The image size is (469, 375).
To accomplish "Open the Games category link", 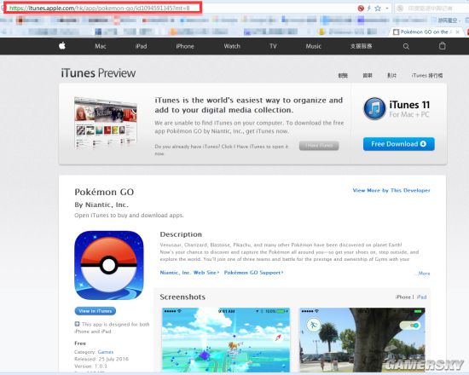I will pos(106,352).
